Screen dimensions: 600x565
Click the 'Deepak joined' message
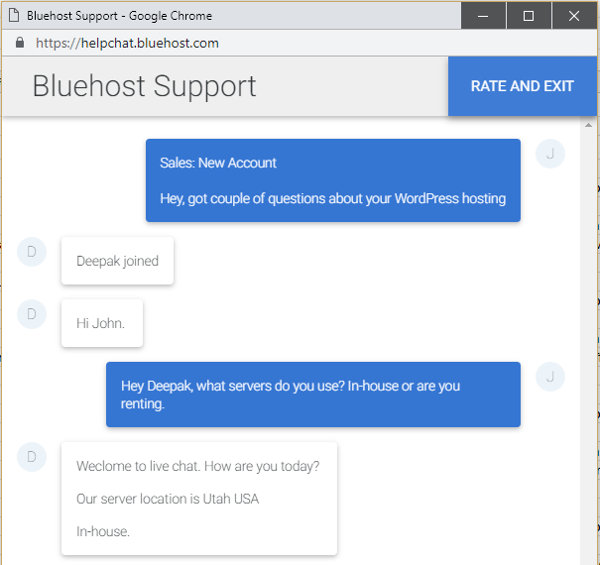tap(117, 261)
